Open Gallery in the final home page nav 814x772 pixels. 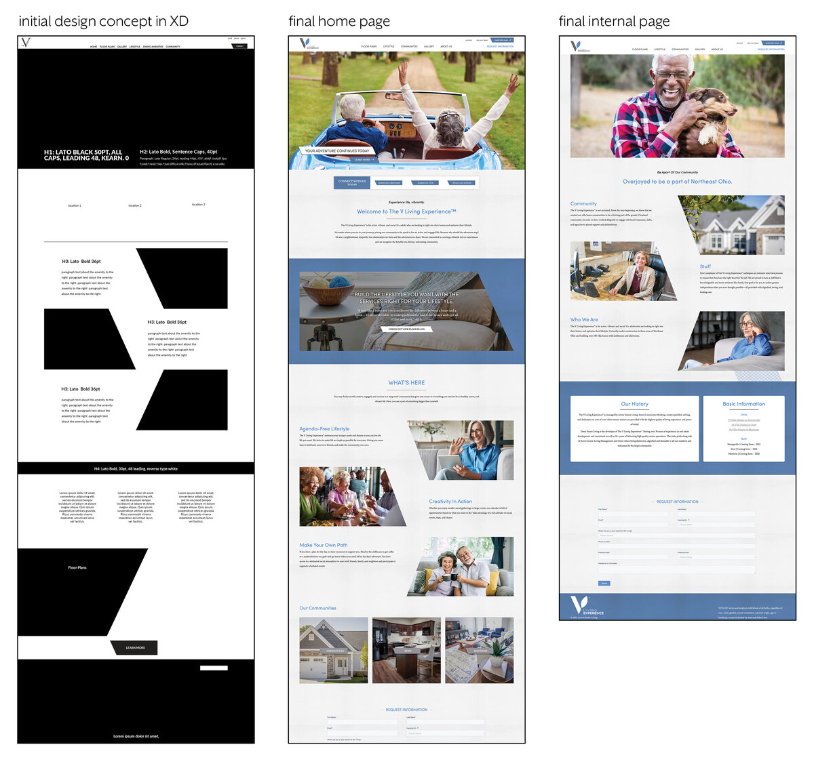[429, 47]
